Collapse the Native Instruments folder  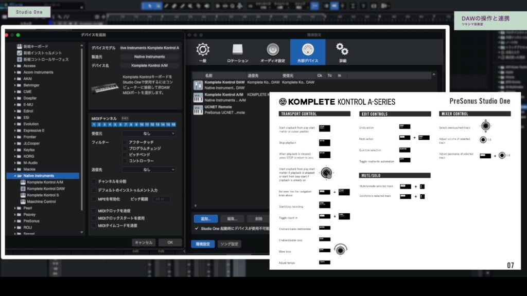(x=15, y=176)
